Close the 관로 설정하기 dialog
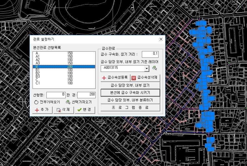Screen dimensions: 247x166 click(x=161, y=39)
